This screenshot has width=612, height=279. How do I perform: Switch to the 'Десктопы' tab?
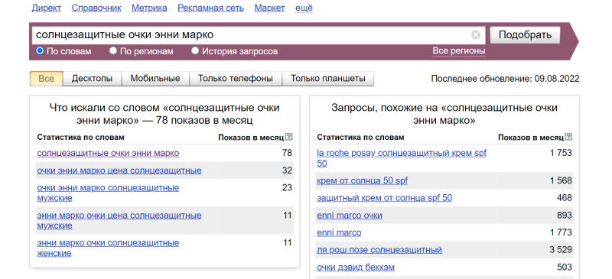click(x=92, y=79)
